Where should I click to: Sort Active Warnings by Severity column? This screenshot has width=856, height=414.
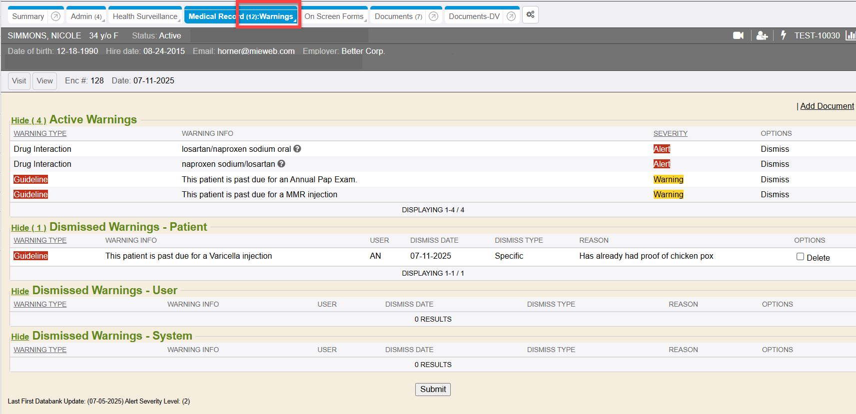click(670, 133)
